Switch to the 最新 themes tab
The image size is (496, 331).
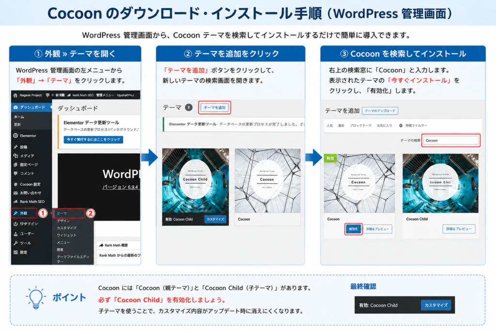pos(341,126)
